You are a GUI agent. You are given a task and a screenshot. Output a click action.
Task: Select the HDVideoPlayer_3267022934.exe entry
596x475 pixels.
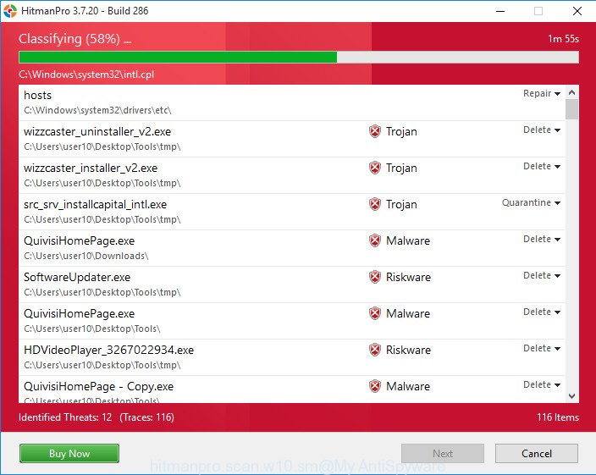(x=291, y=357)
